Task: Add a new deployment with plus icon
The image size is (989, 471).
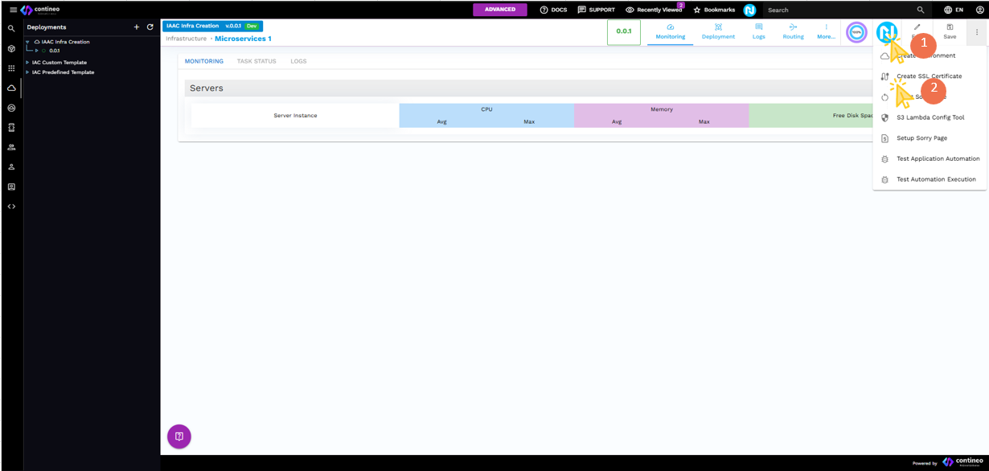Action: 137,27
